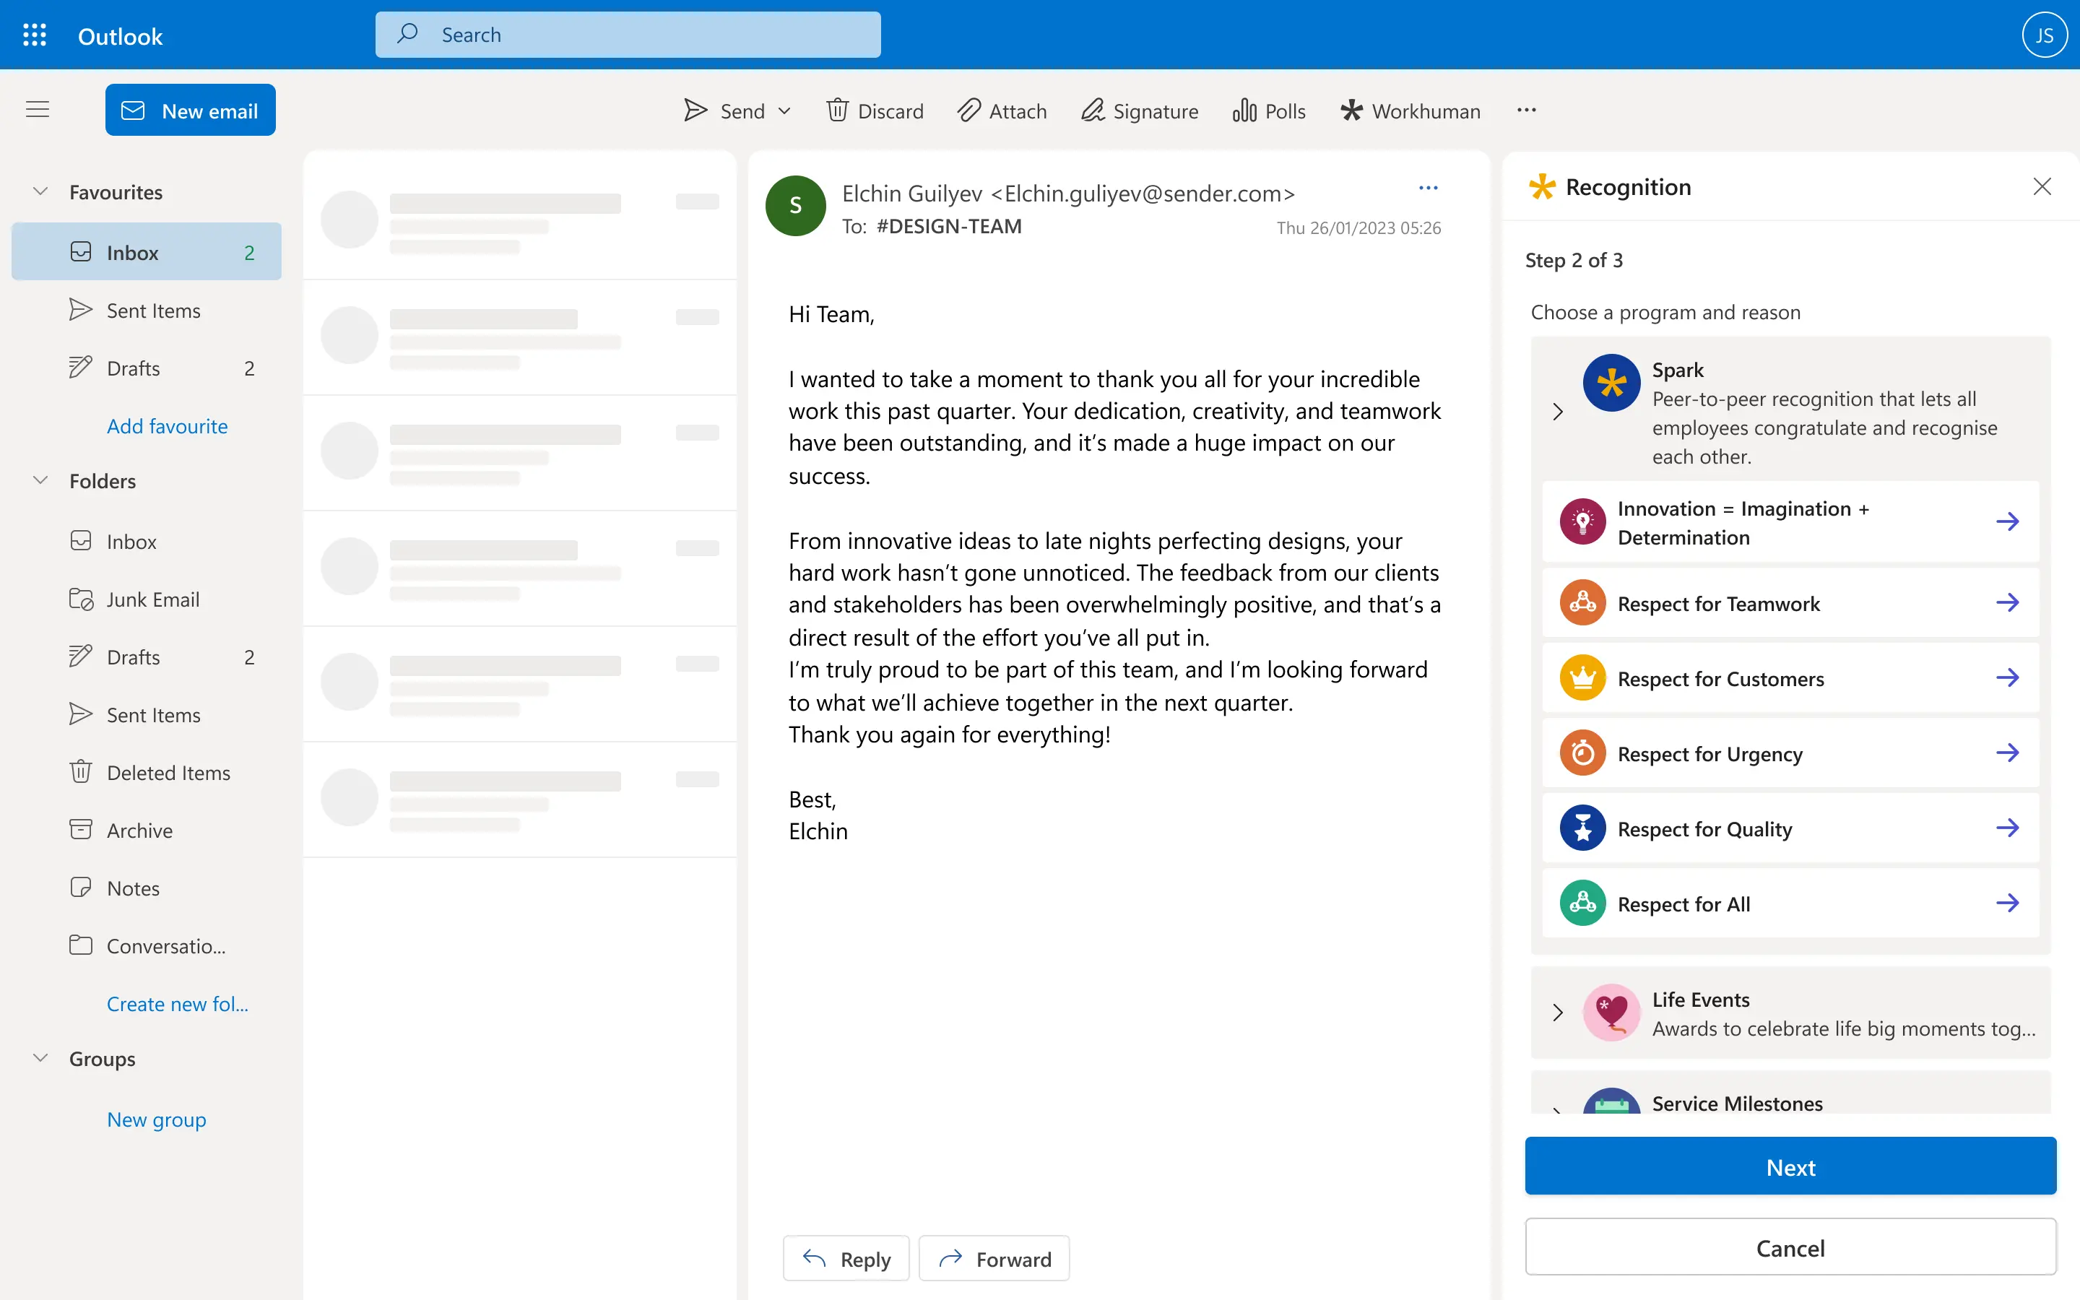Open the Deleted Items folder
This screenshot has height=1300, width=2080.
168,772
